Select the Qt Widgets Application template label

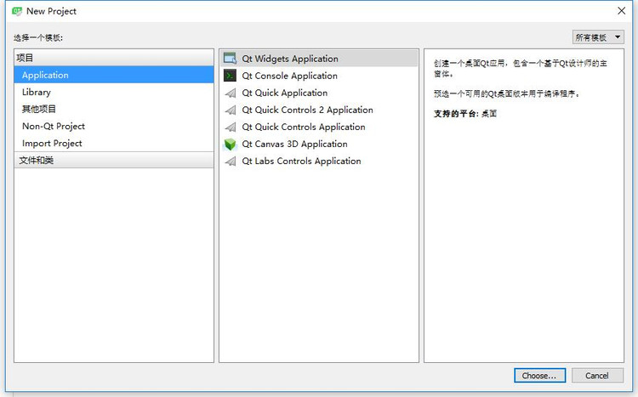click(x=290, y=59)
